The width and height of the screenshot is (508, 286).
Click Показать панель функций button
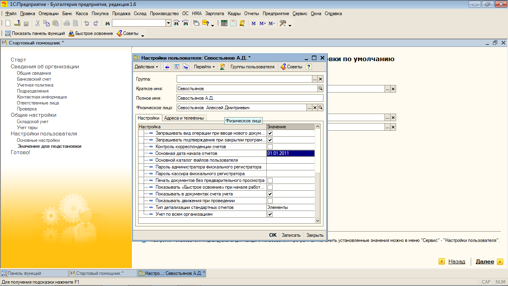pos(35,33)
